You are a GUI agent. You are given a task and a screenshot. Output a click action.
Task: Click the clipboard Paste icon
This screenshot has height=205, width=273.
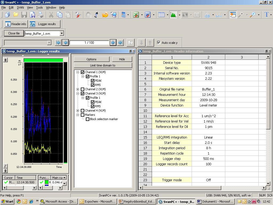(68, 15)
